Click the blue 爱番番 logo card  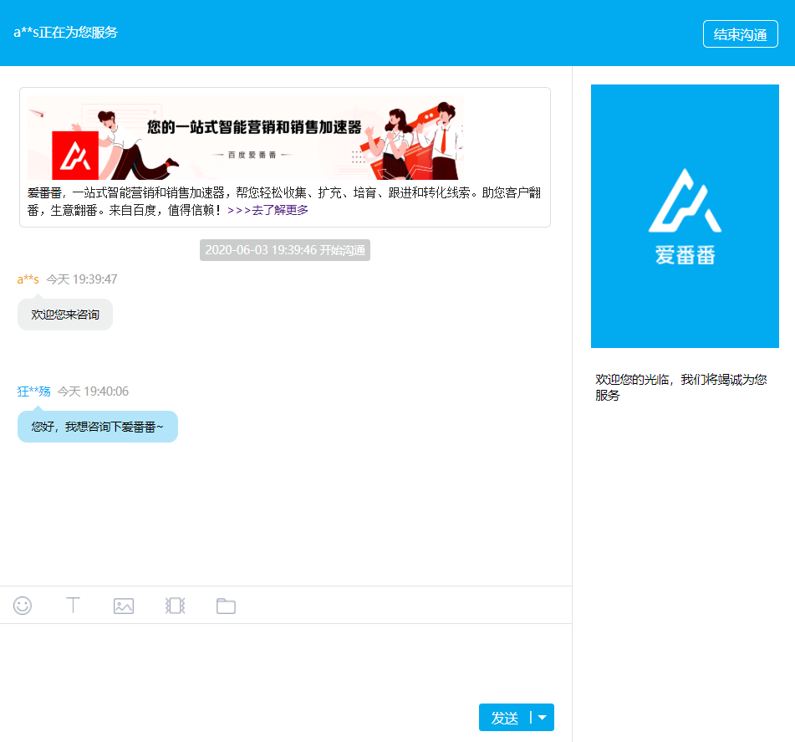tap(685, 216)
